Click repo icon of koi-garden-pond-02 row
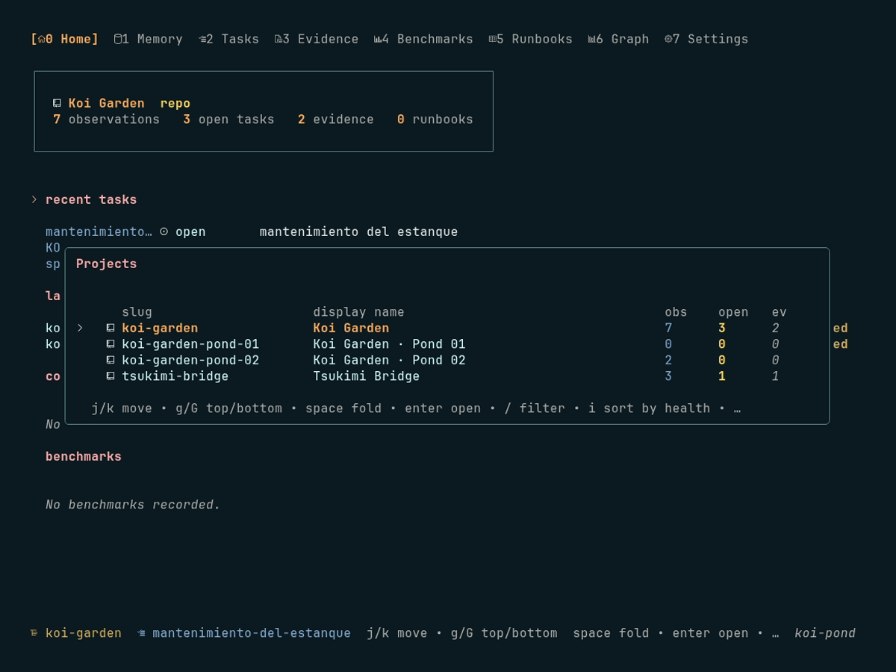Image resolution: width=896 pixels, height=672 pixels. pyautogui.click(x=111, y=360)
